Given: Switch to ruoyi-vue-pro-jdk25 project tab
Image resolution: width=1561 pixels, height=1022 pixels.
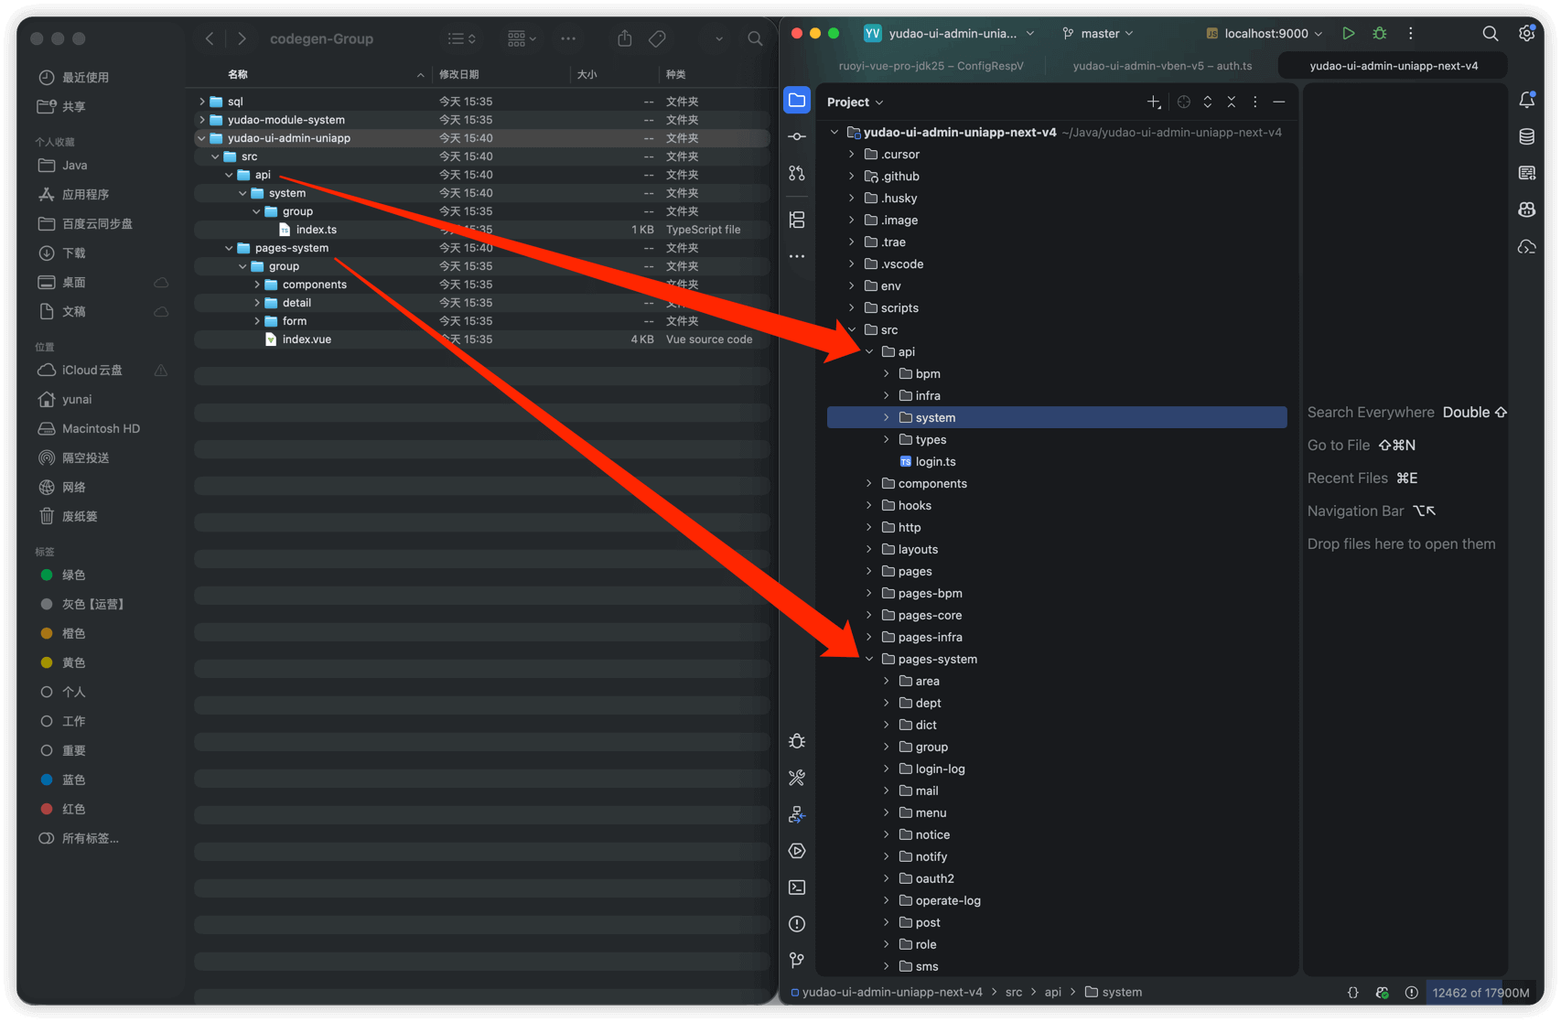Looking at the screenshot, I should pyautogui.click(x=931, y=66).
